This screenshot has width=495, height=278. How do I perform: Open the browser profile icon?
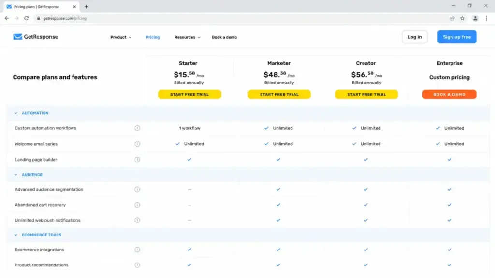coord(475,18)
